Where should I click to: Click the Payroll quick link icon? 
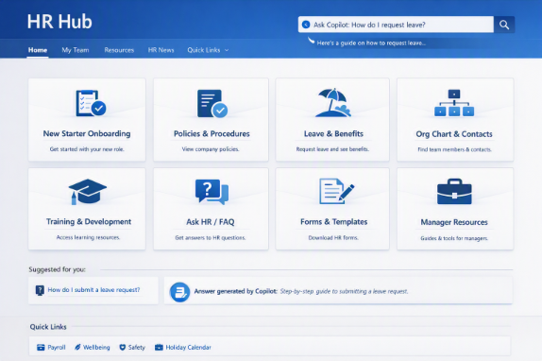click(x=41, y=347)
